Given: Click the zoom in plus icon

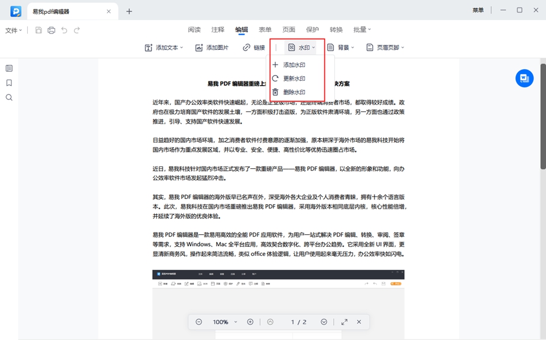Looking at the screenshot, I should tap(250, 322).
